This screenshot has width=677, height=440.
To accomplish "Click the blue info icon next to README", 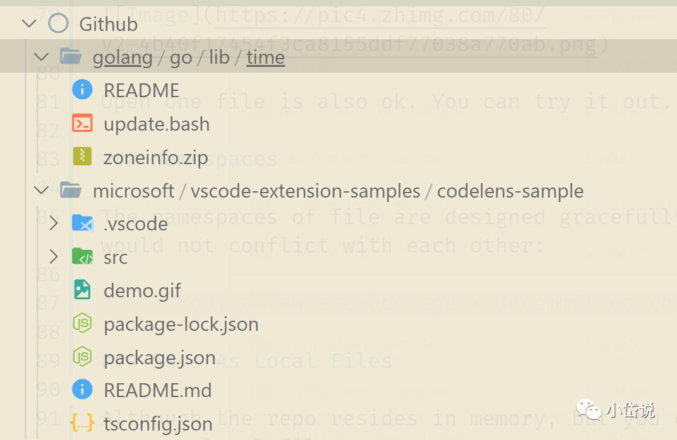I will pyautogui.click(x=82, y=90).
